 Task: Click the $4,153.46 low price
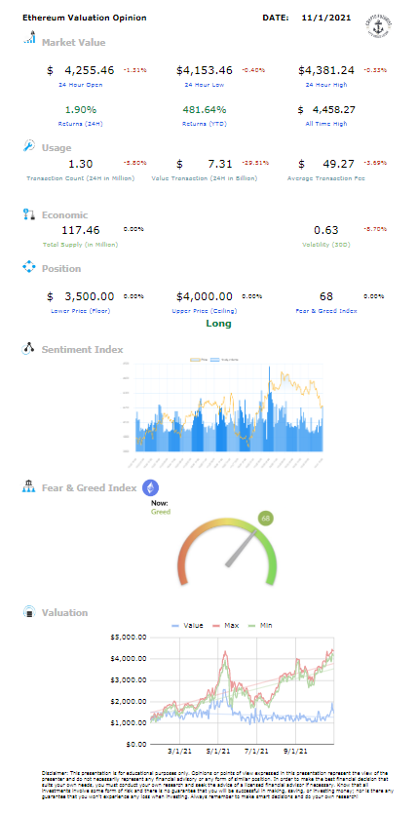point(205,70)
